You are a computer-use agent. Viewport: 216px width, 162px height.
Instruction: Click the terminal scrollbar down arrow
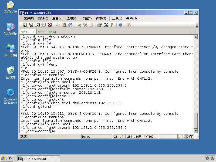(x=195, y=131)
